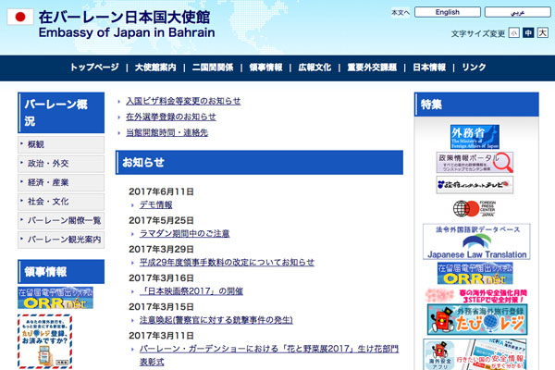Image resolution: width=555 pixels, height=370 pixels.
Task: Open the 入国ビザ料金等変更のお知らせ link
Action: 183,101
